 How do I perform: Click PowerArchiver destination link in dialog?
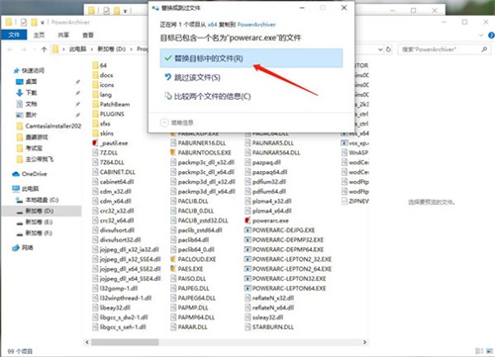pos(256,25)
